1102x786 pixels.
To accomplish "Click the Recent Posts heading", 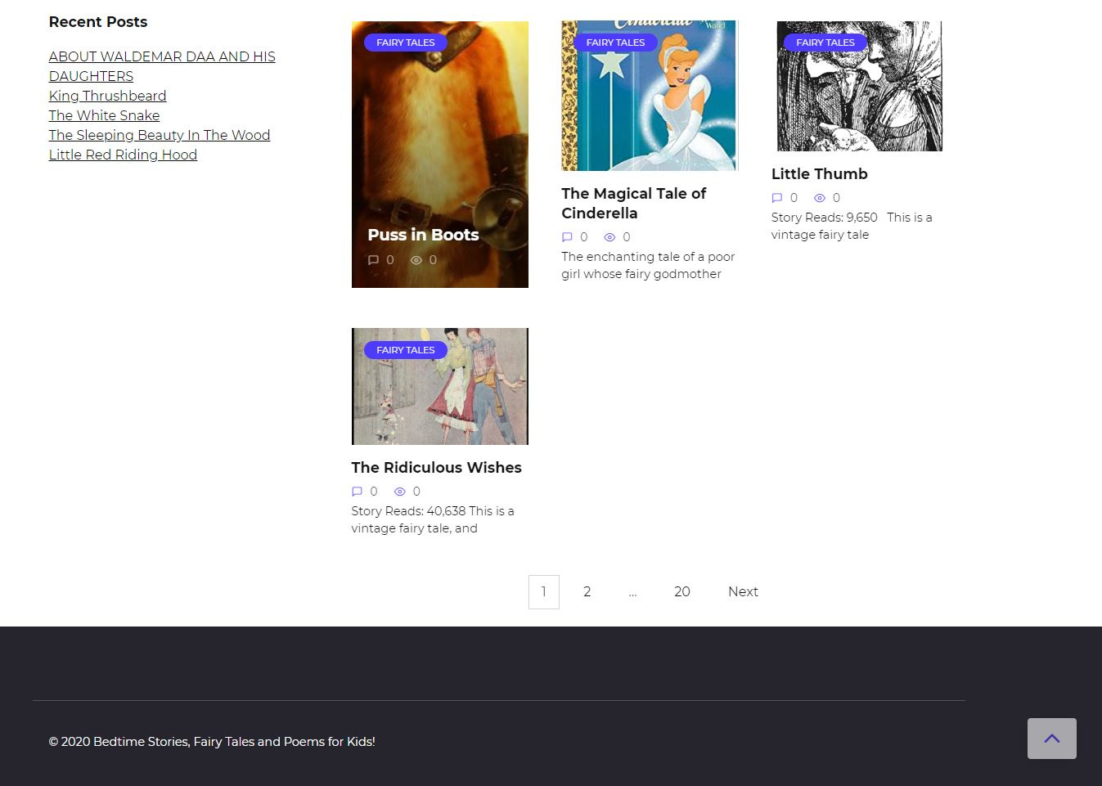I will (98, 22).
